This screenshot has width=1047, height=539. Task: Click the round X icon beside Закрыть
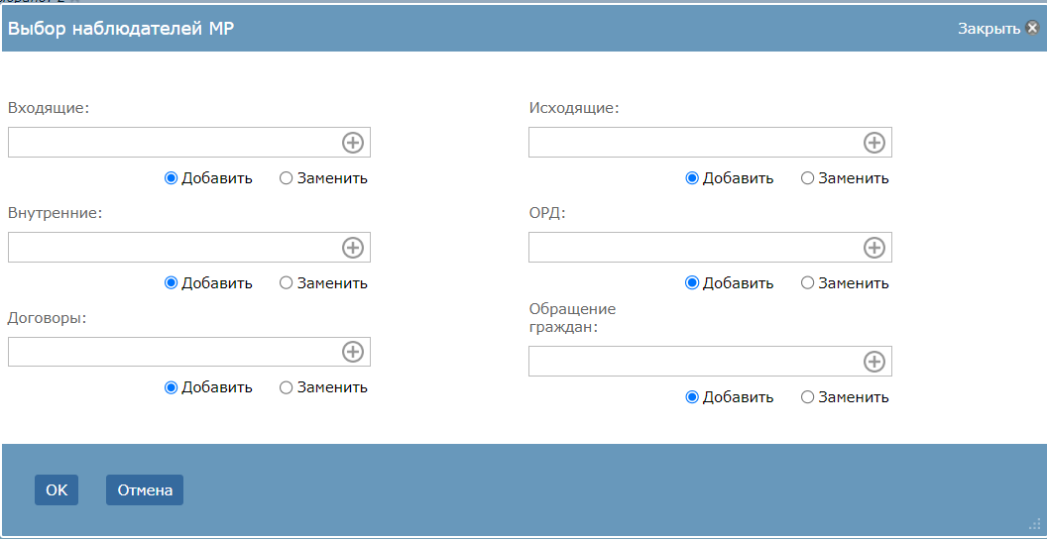tap(1032, 28)
